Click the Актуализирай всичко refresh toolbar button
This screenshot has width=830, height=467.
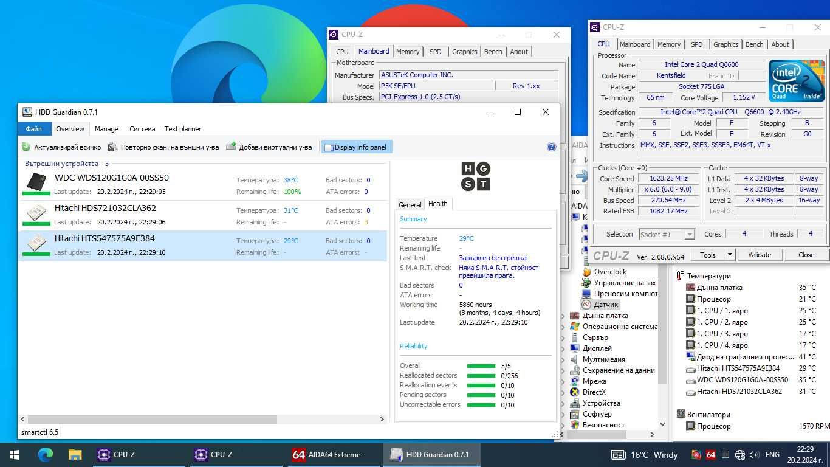click(x=61, y=147)
